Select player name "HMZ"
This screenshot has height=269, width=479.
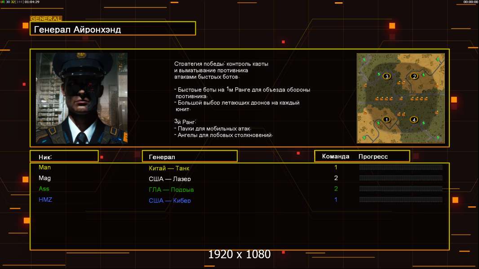click(x=45, y=200)
